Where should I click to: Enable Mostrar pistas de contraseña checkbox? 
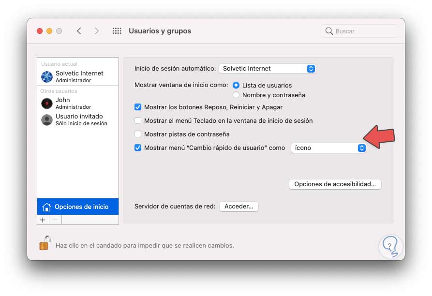pyautogui.click(x=138, y=134)
